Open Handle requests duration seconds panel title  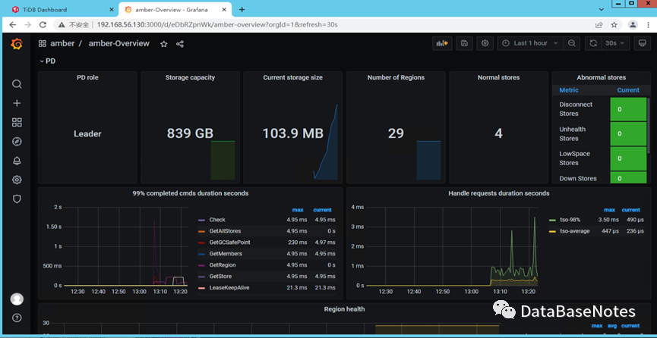499,193
